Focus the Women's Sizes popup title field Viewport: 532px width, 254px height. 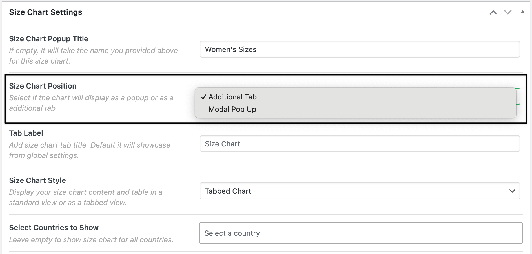pyautogui.click(x=360, y=49)
